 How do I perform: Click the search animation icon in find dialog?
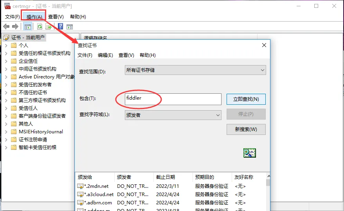click(x=249, y=153)
